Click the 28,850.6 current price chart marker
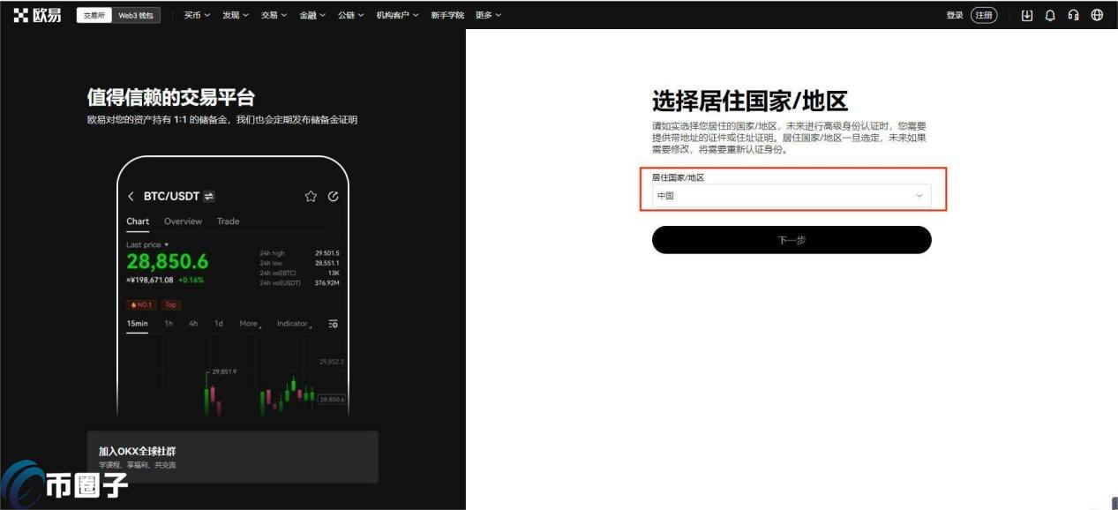Screen dimensions: 1118x510 pos(332,400)
